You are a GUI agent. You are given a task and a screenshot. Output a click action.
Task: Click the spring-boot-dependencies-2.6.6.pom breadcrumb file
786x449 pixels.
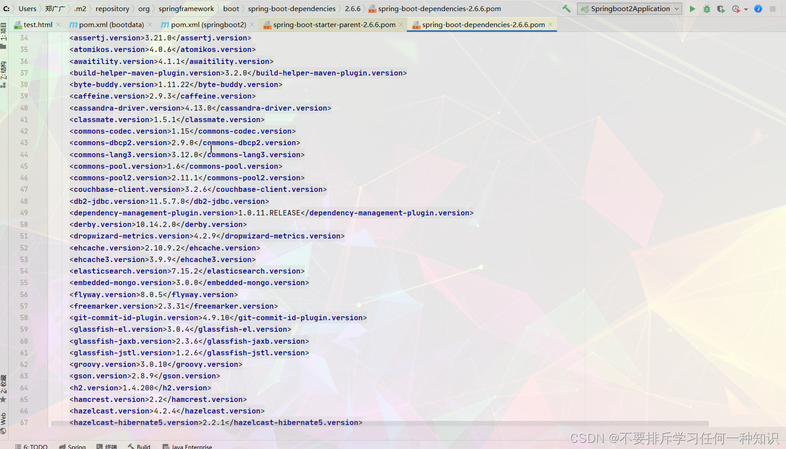click(435, 8)
